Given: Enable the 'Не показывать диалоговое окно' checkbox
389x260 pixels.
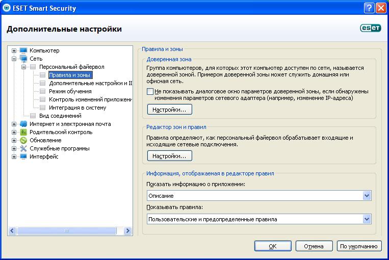Looking at the screenshot, I should (150, 92).
